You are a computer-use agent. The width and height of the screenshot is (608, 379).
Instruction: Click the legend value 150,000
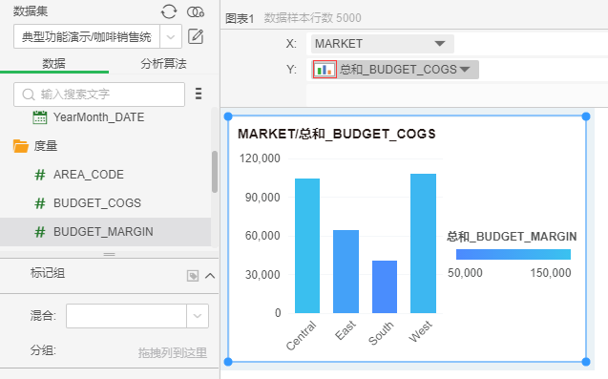[x=551, y=273]
